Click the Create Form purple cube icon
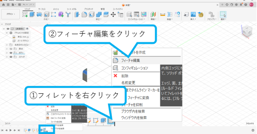 pos(61,15)
